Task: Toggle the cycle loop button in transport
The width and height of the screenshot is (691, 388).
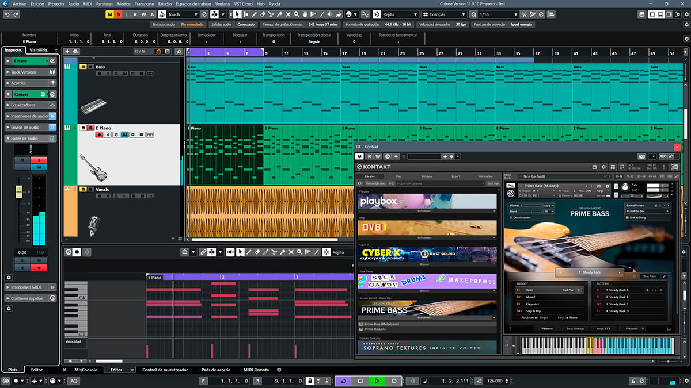Action: [343, 381]
